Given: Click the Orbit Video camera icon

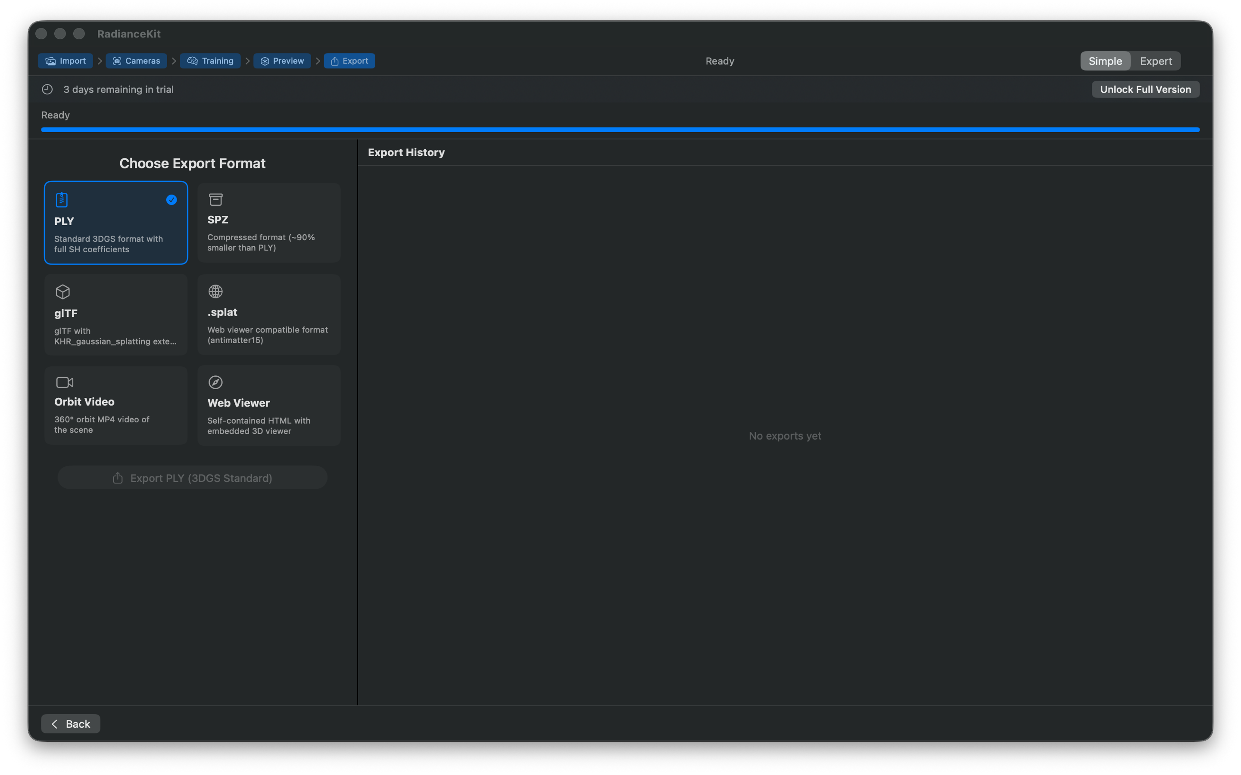Looking at the screenshot, I should coord(65,382).
